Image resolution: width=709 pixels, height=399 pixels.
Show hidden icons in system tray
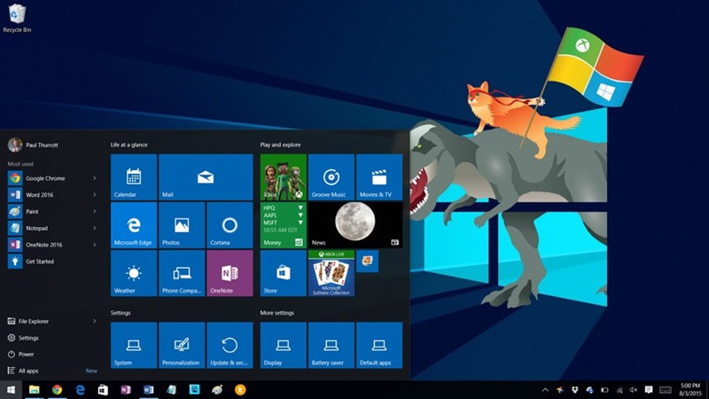(x=545, y=389)
